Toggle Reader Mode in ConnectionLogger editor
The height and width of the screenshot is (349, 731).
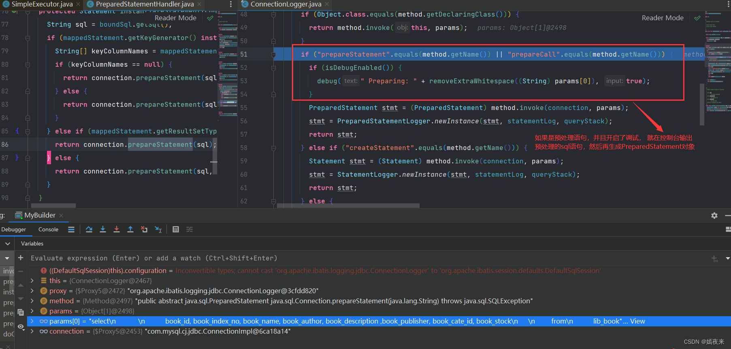663,18
